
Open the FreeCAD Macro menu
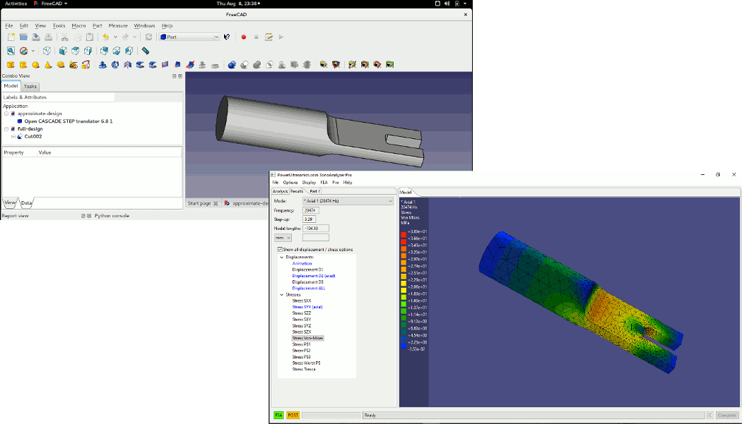[78, 25]
